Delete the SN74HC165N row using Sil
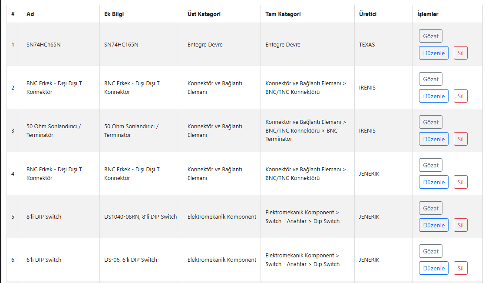The height and width of the screenshot is (283, 485). [460, 53]
